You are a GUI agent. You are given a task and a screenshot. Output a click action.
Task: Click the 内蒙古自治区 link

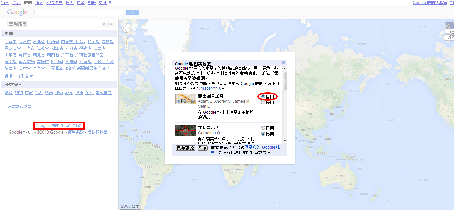click(x=73, y=42)
